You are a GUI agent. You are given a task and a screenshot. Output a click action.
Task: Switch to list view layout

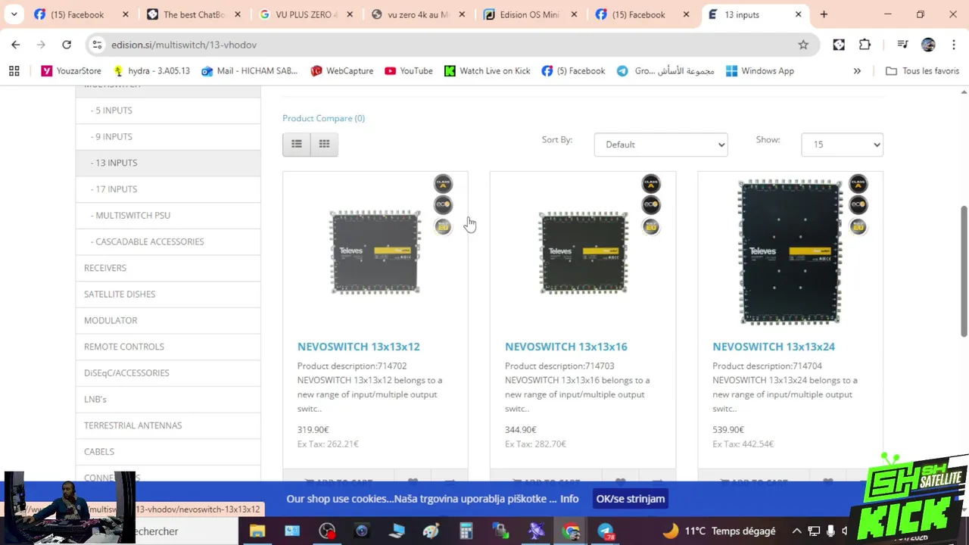tap(297, 144)
